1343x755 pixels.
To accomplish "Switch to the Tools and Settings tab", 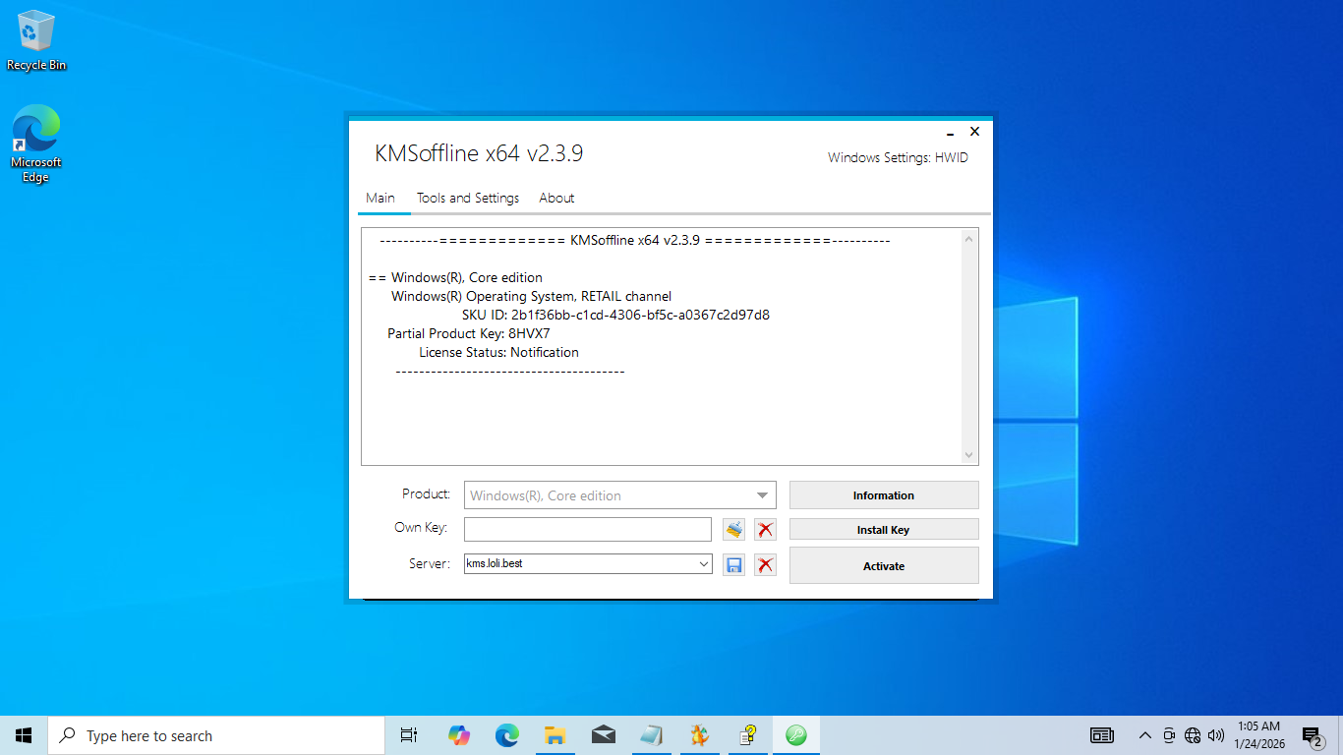I will tap(467, 199).
